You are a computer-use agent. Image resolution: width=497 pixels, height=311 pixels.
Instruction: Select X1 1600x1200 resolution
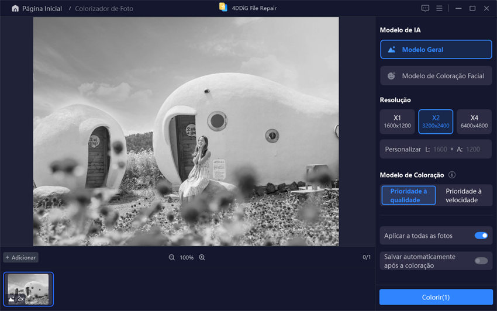pyautogui.click(x=397, y=122)
